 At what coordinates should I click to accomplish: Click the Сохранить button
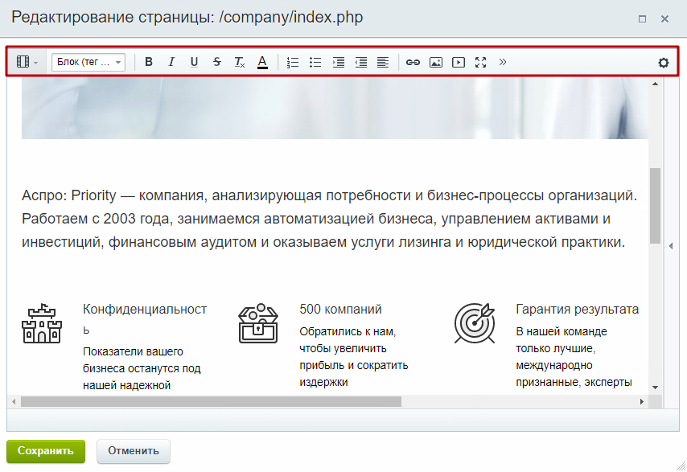coord(46,451)
